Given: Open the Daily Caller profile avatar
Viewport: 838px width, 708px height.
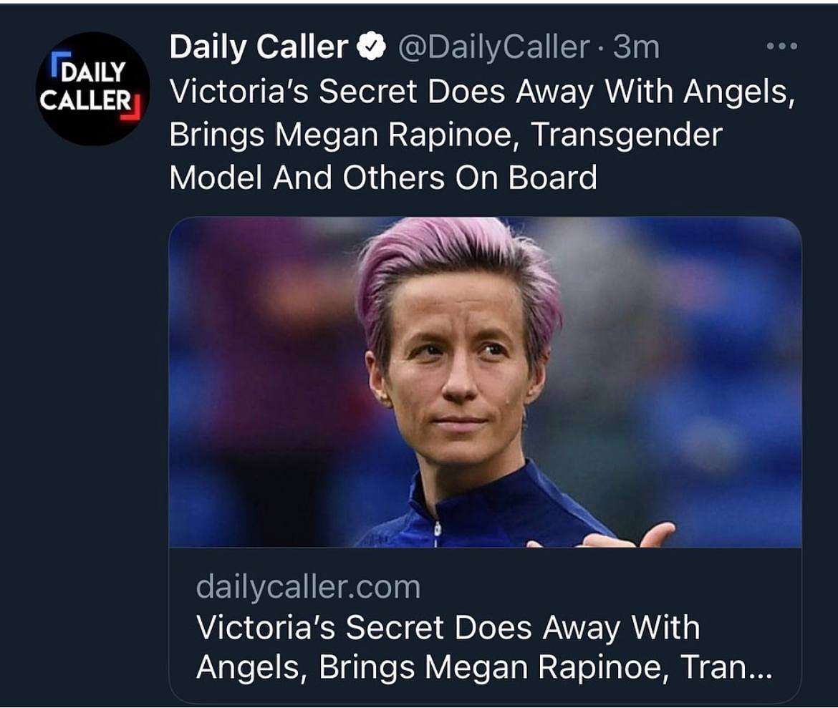Looking at the screenshot, I should pyautogui.click(x=93, y=89).
